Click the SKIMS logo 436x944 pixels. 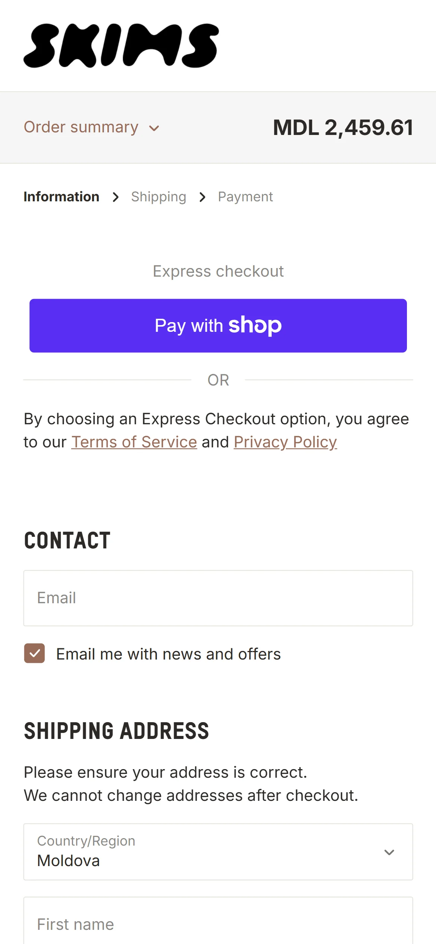pos(121,46)
